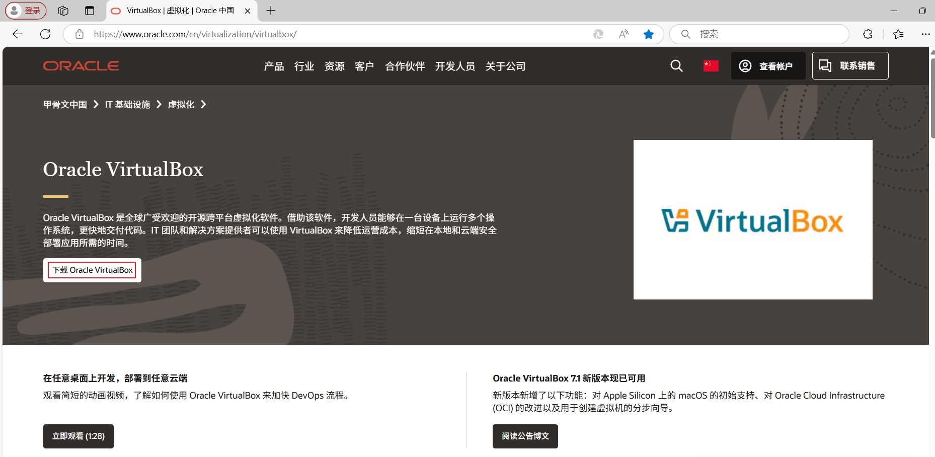The image size is (935, 457).
Task: Open the profile login button
Action: coord(26,11)
